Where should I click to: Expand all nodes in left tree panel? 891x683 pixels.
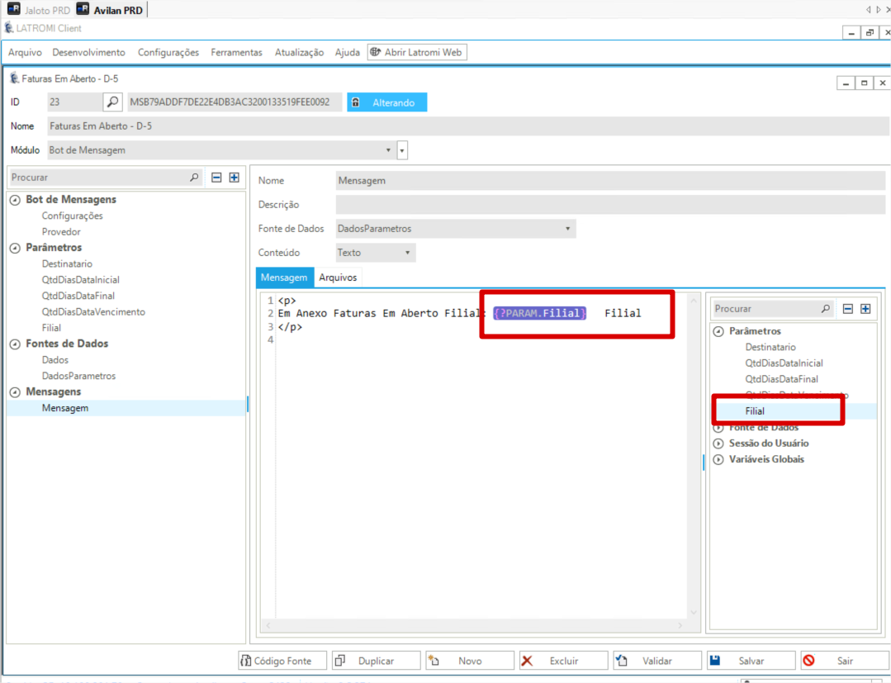pos(235,178)
